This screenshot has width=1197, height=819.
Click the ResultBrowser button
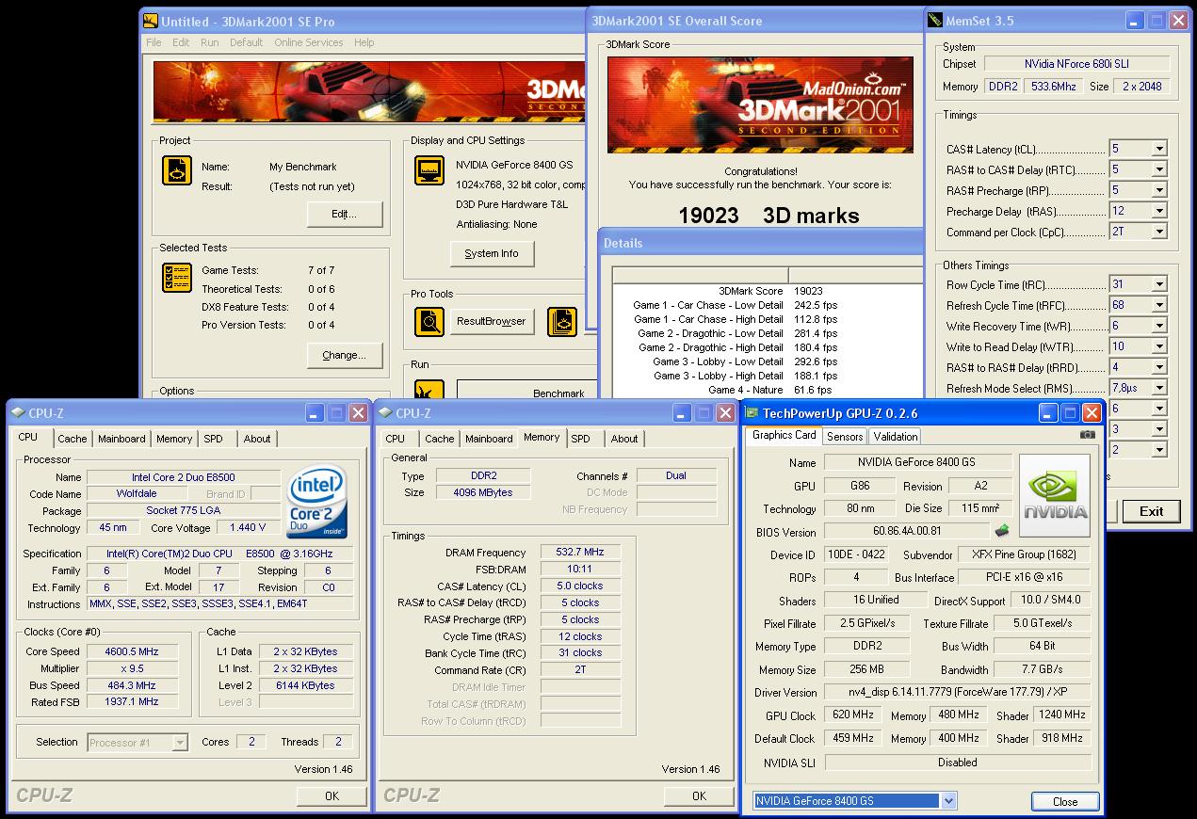(x=491, y=321)
